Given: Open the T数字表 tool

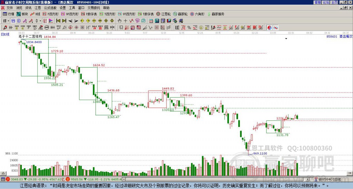Looking at the screenshot, I should coord(146,14).
